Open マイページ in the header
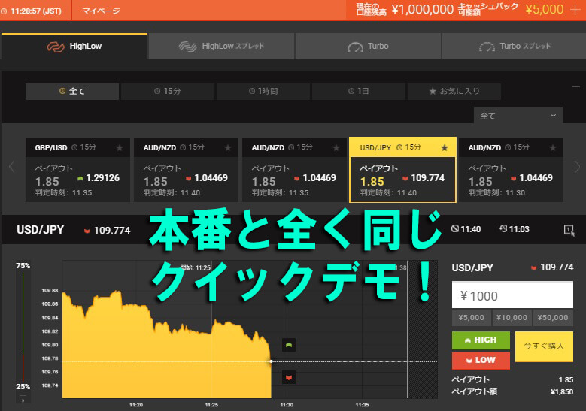 pyautogui.click(x=101, y=11)
